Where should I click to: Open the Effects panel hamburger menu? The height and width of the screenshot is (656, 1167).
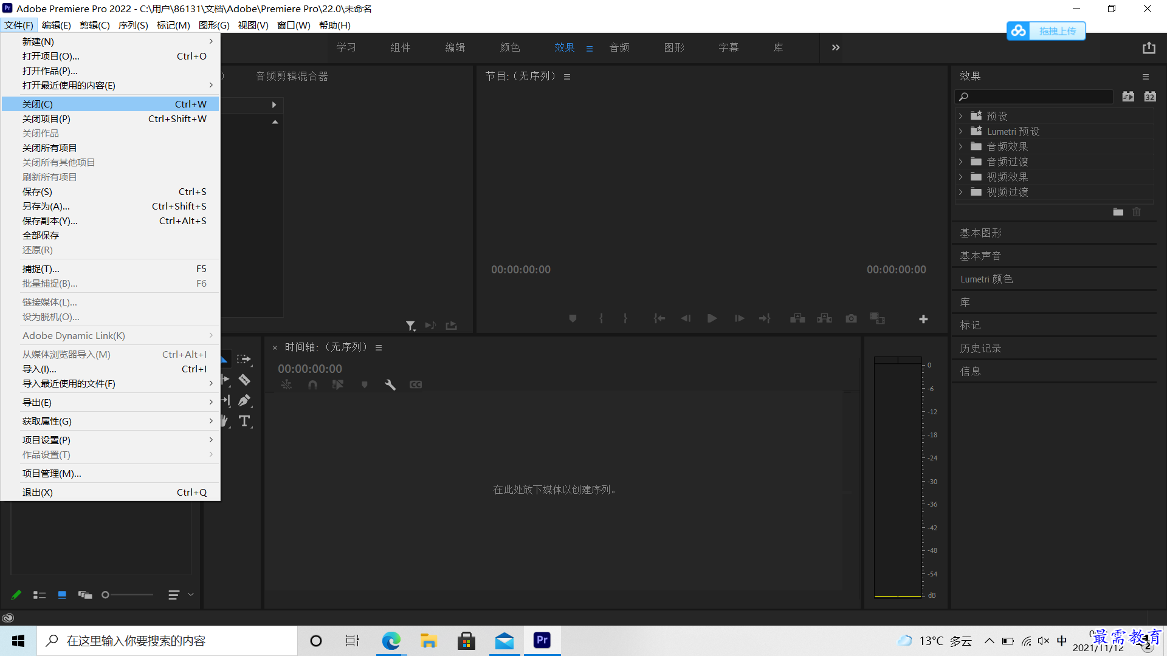(1146, 77)
